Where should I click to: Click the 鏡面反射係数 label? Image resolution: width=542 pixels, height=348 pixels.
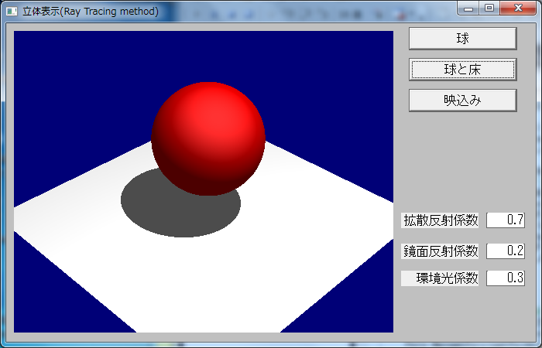tap(440, 251)
